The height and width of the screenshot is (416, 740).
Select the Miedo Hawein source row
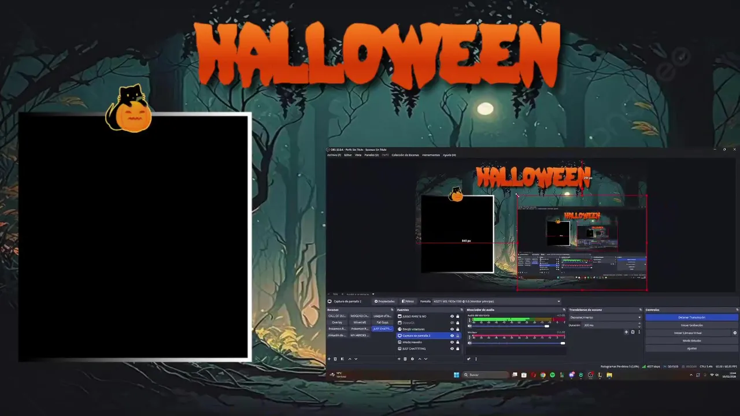[x=428, y=342]
